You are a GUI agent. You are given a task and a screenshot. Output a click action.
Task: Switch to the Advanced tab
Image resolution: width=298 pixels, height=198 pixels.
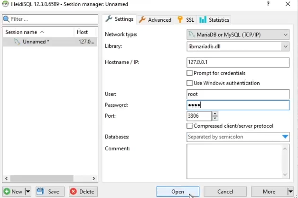tap(155, 20)
